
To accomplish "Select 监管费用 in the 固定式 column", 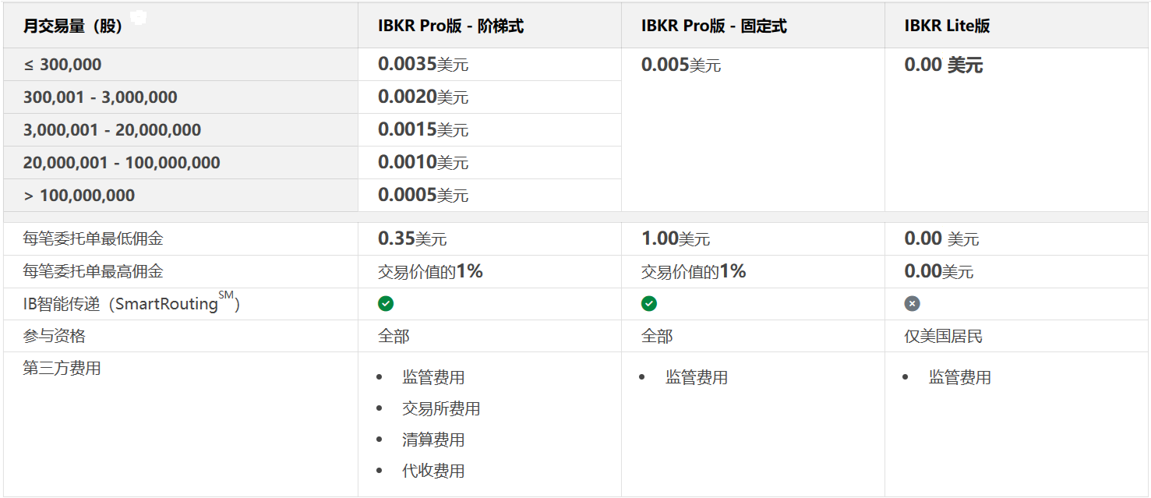I will tap(697, 377).
